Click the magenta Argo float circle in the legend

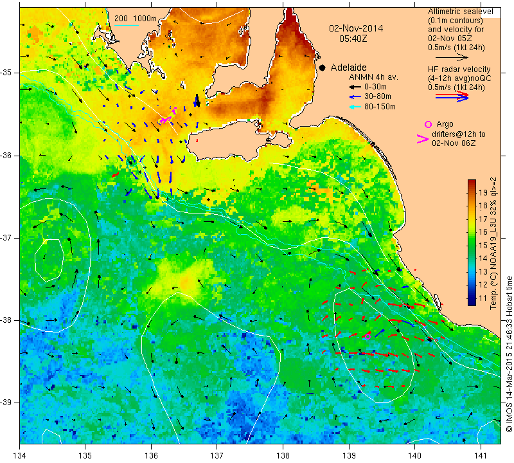point(428,124)
